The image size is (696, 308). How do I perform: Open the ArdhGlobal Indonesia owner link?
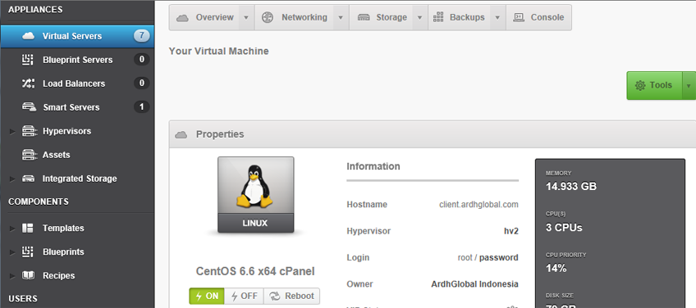474,284
